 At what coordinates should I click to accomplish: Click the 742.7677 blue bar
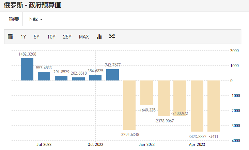112,75
